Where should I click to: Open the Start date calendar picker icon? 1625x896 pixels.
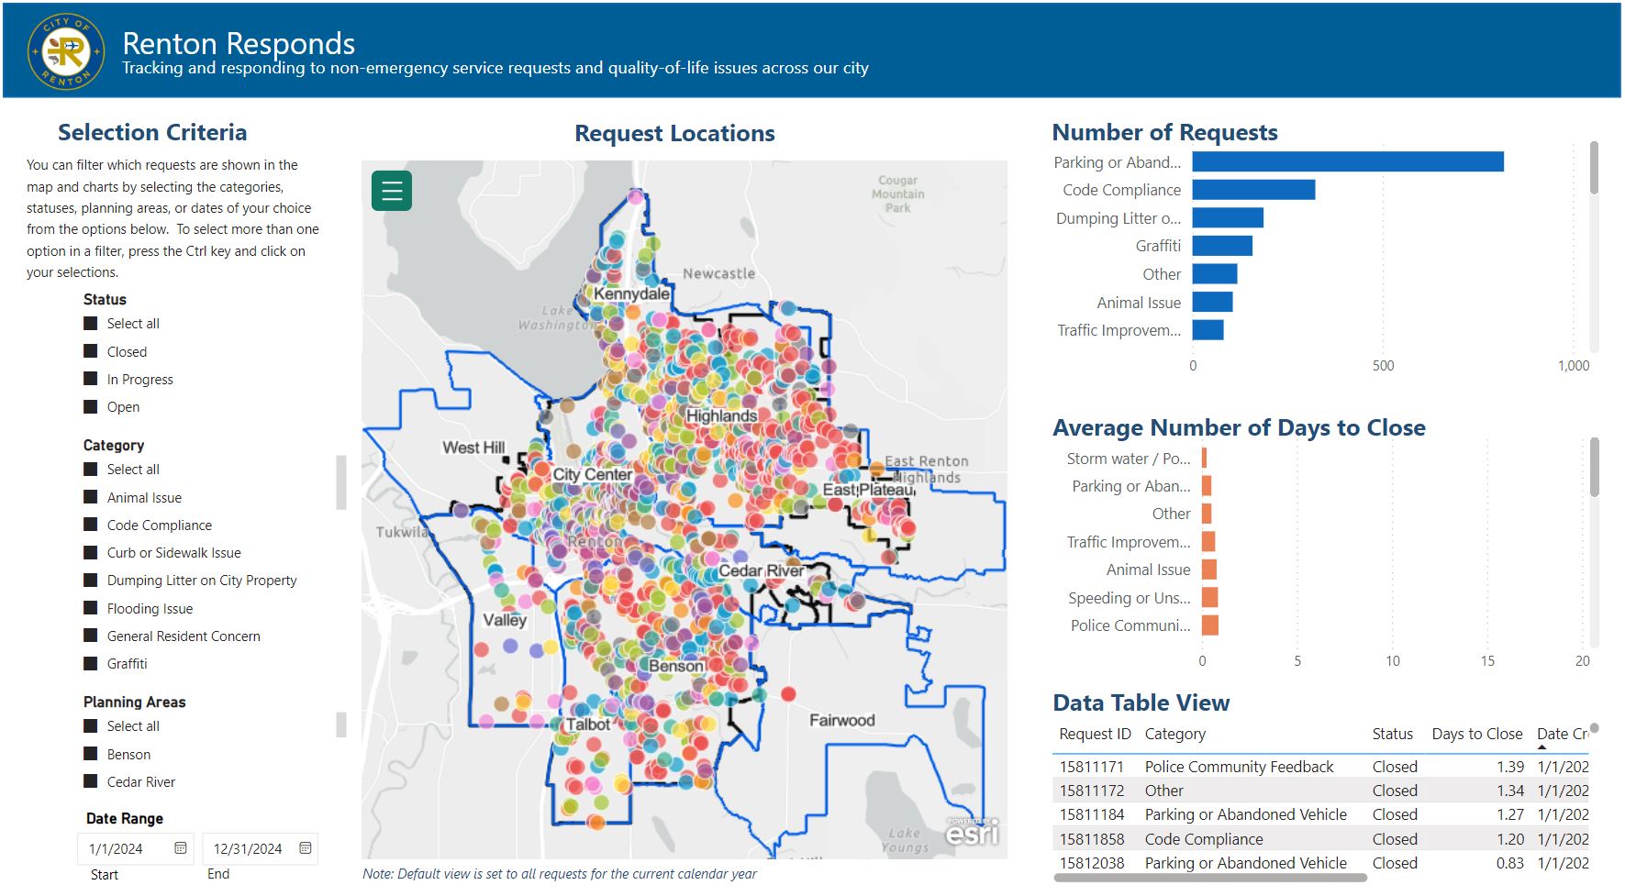point(181,848)
